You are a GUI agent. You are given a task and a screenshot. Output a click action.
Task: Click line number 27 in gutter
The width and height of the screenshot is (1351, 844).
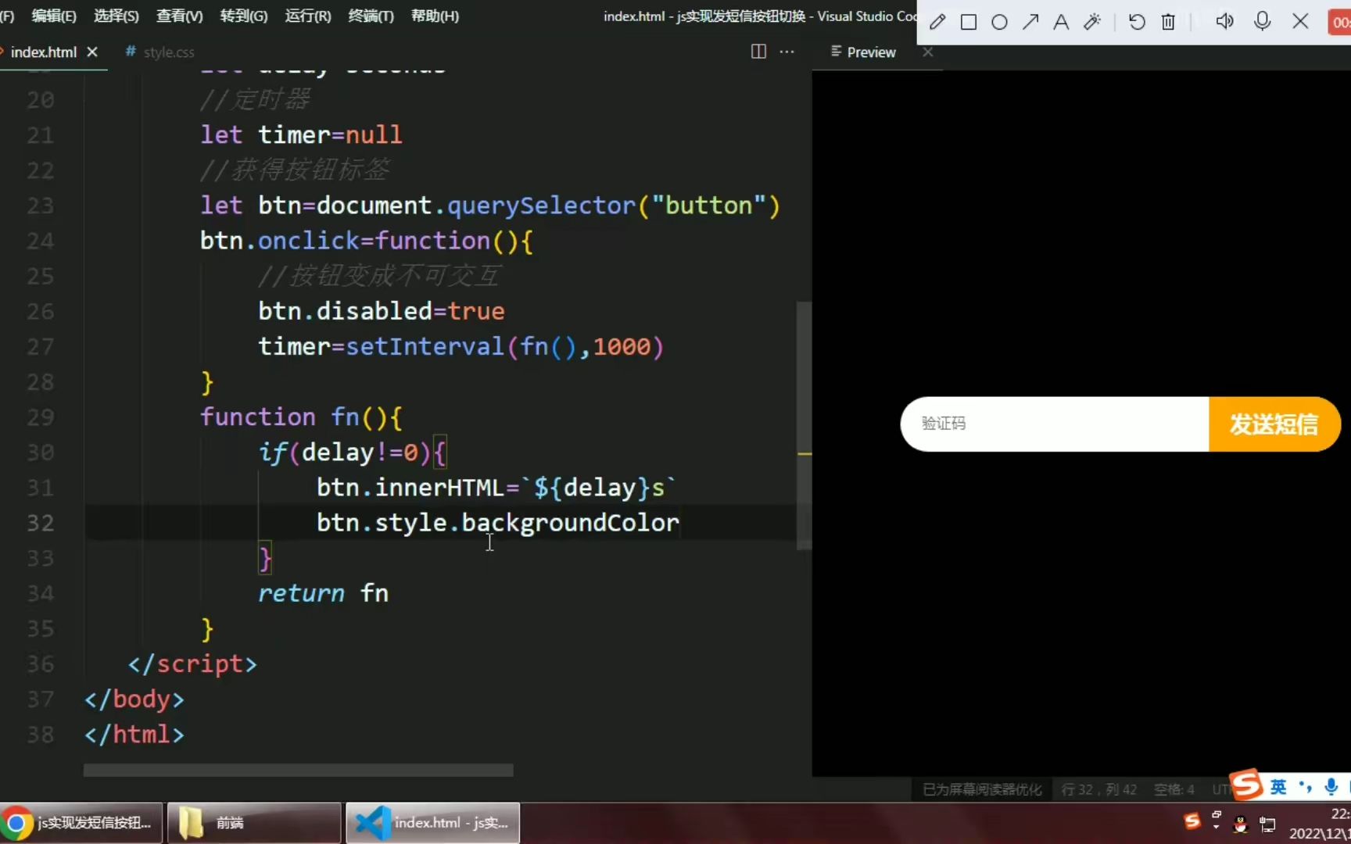[x=41, y=347]
